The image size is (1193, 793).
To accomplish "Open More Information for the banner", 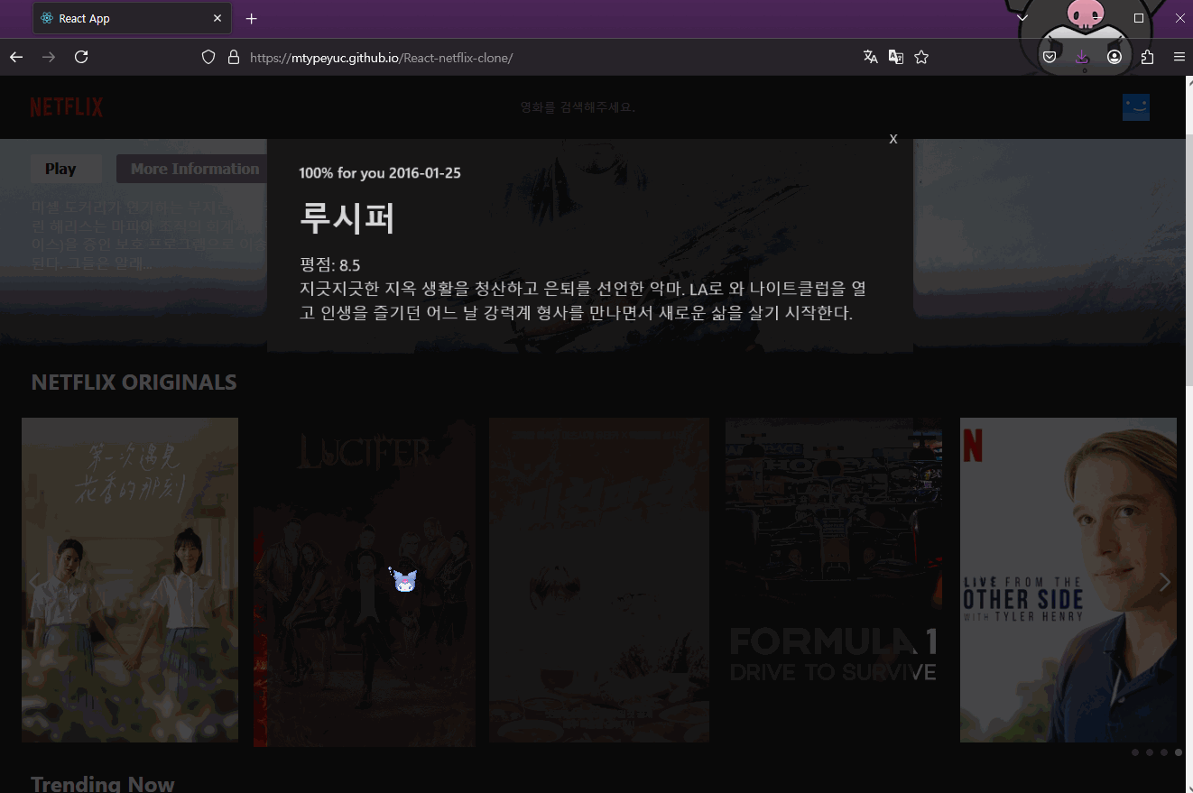I will coord(194,169).
